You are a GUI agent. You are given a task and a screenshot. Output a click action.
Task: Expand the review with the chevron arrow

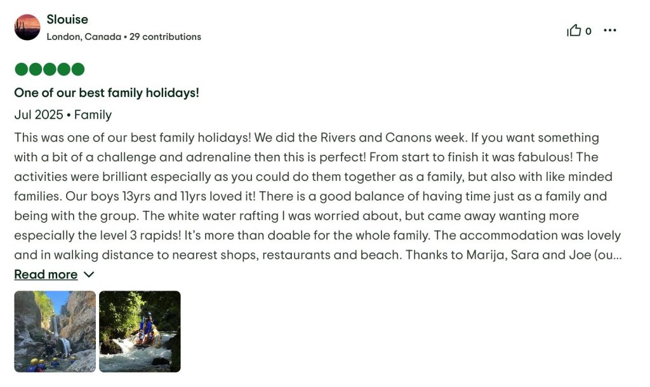89,275
